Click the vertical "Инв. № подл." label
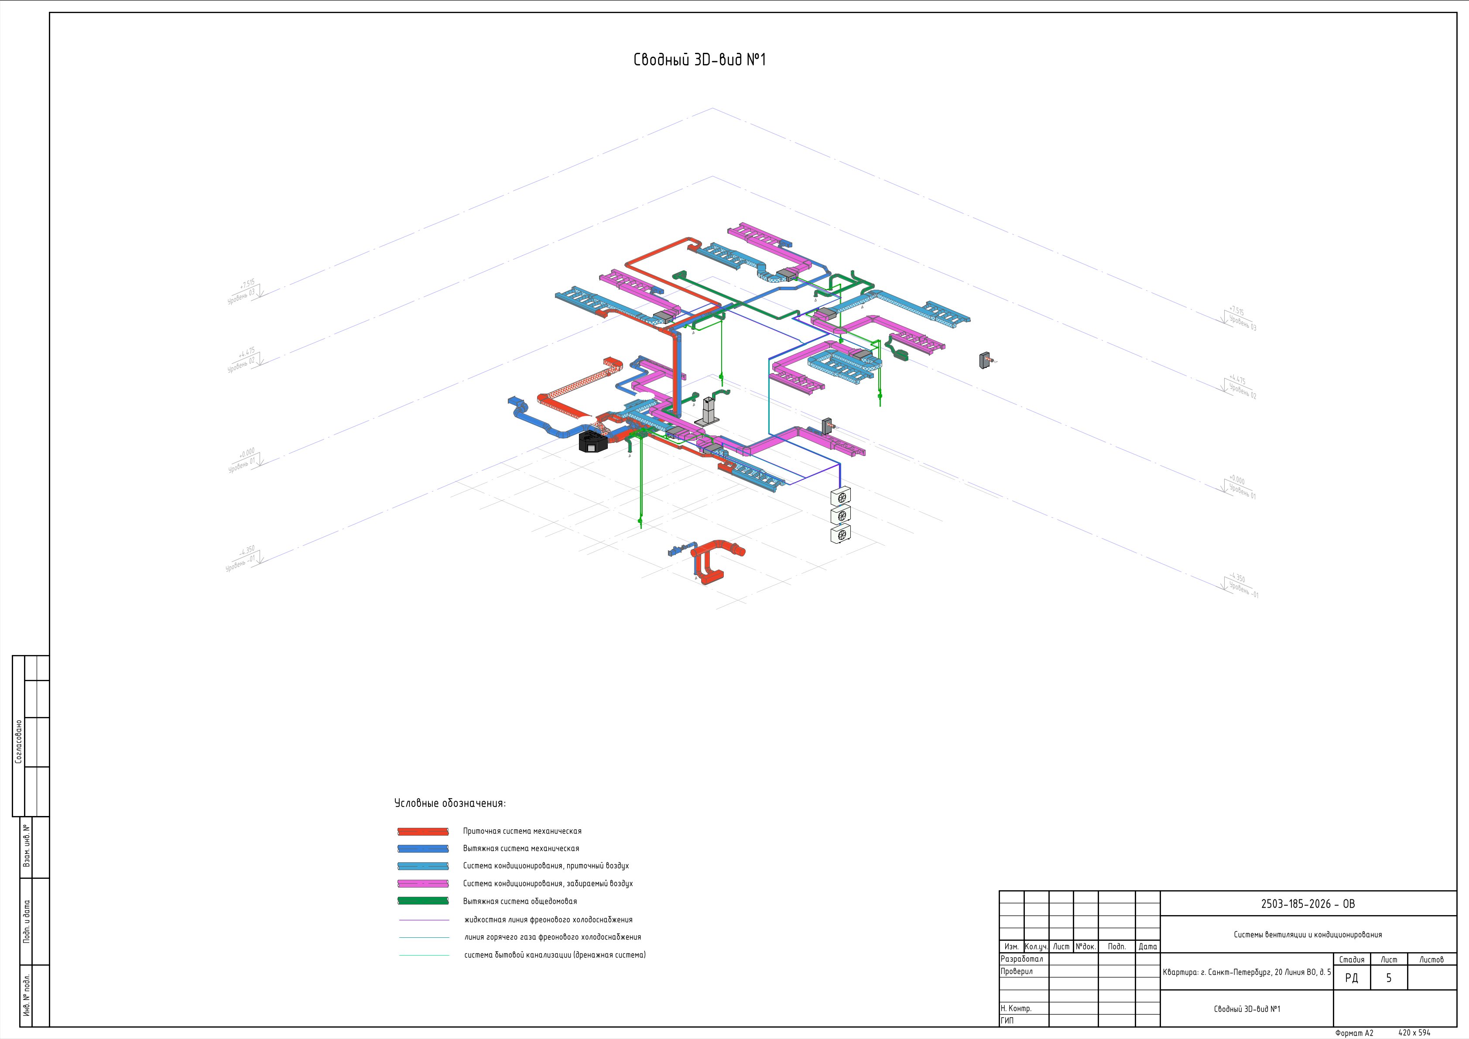Image resolution: width=1469 pixels, height=1039 pixels. [x=26, y=995]
